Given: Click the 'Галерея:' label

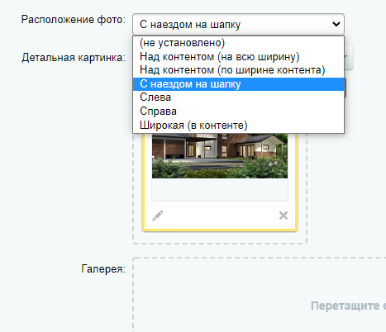Looking at the screenshot, I should (x=103, y=269).
